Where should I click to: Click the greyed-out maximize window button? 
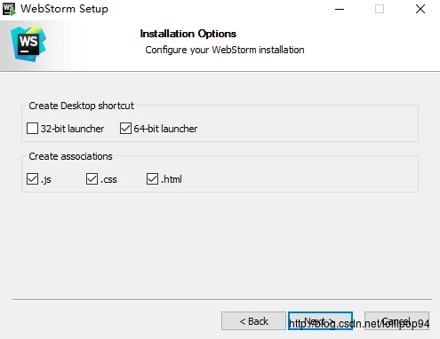point(380,9)
